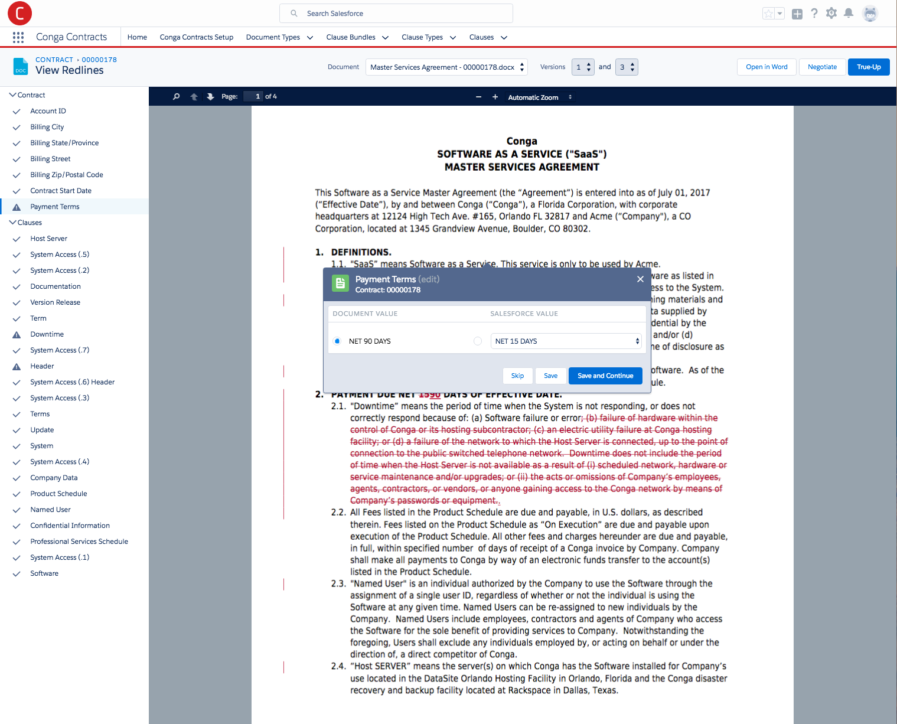This screenshot has width=897, height=724.
Task: Open notifications bell icon
Action: coord(849,13)
